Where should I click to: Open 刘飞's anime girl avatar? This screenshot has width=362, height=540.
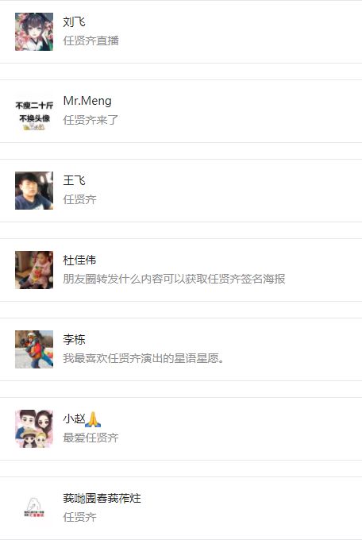coord(34,32)
